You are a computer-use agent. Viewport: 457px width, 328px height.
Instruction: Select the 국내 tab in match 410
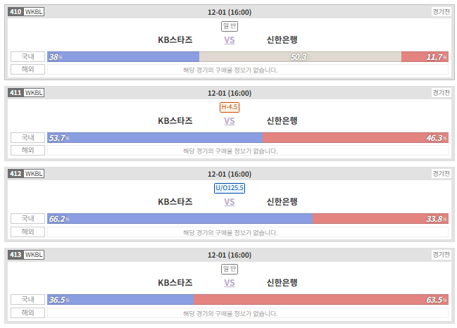coord(27,56)
